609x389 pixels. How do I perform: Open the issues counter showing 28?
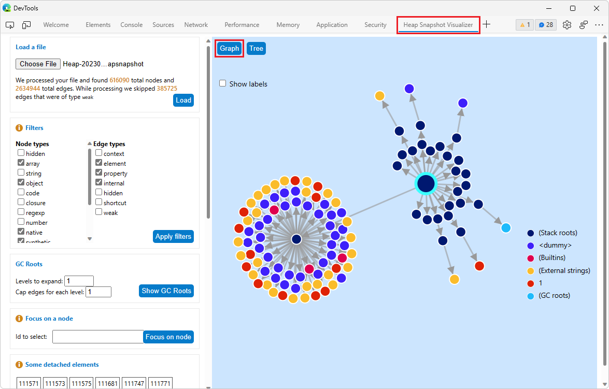(x=546, y=25)
